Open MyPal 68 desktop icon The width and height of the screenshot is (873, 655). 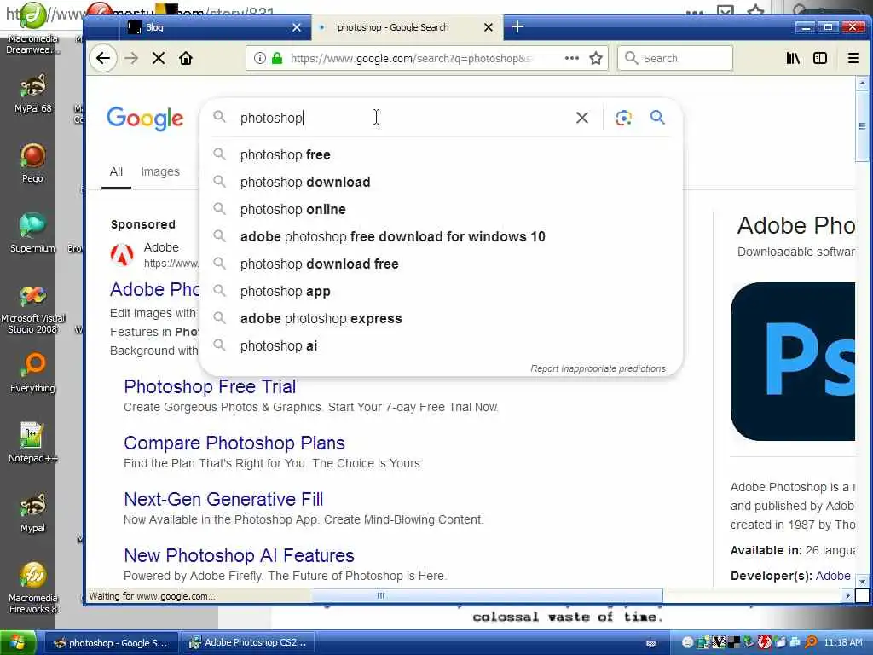[x=33, y=94]
